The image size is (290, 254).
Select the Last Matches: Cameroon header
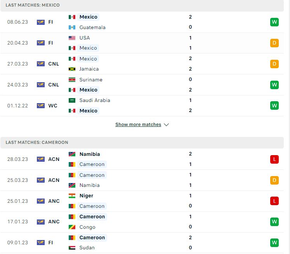(142, 142)
